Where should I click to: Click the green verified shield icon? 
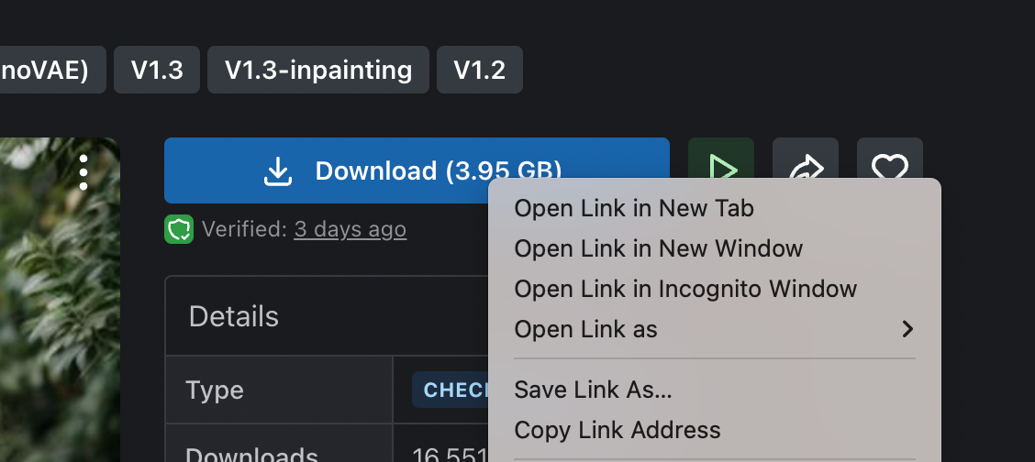(179, 229)
